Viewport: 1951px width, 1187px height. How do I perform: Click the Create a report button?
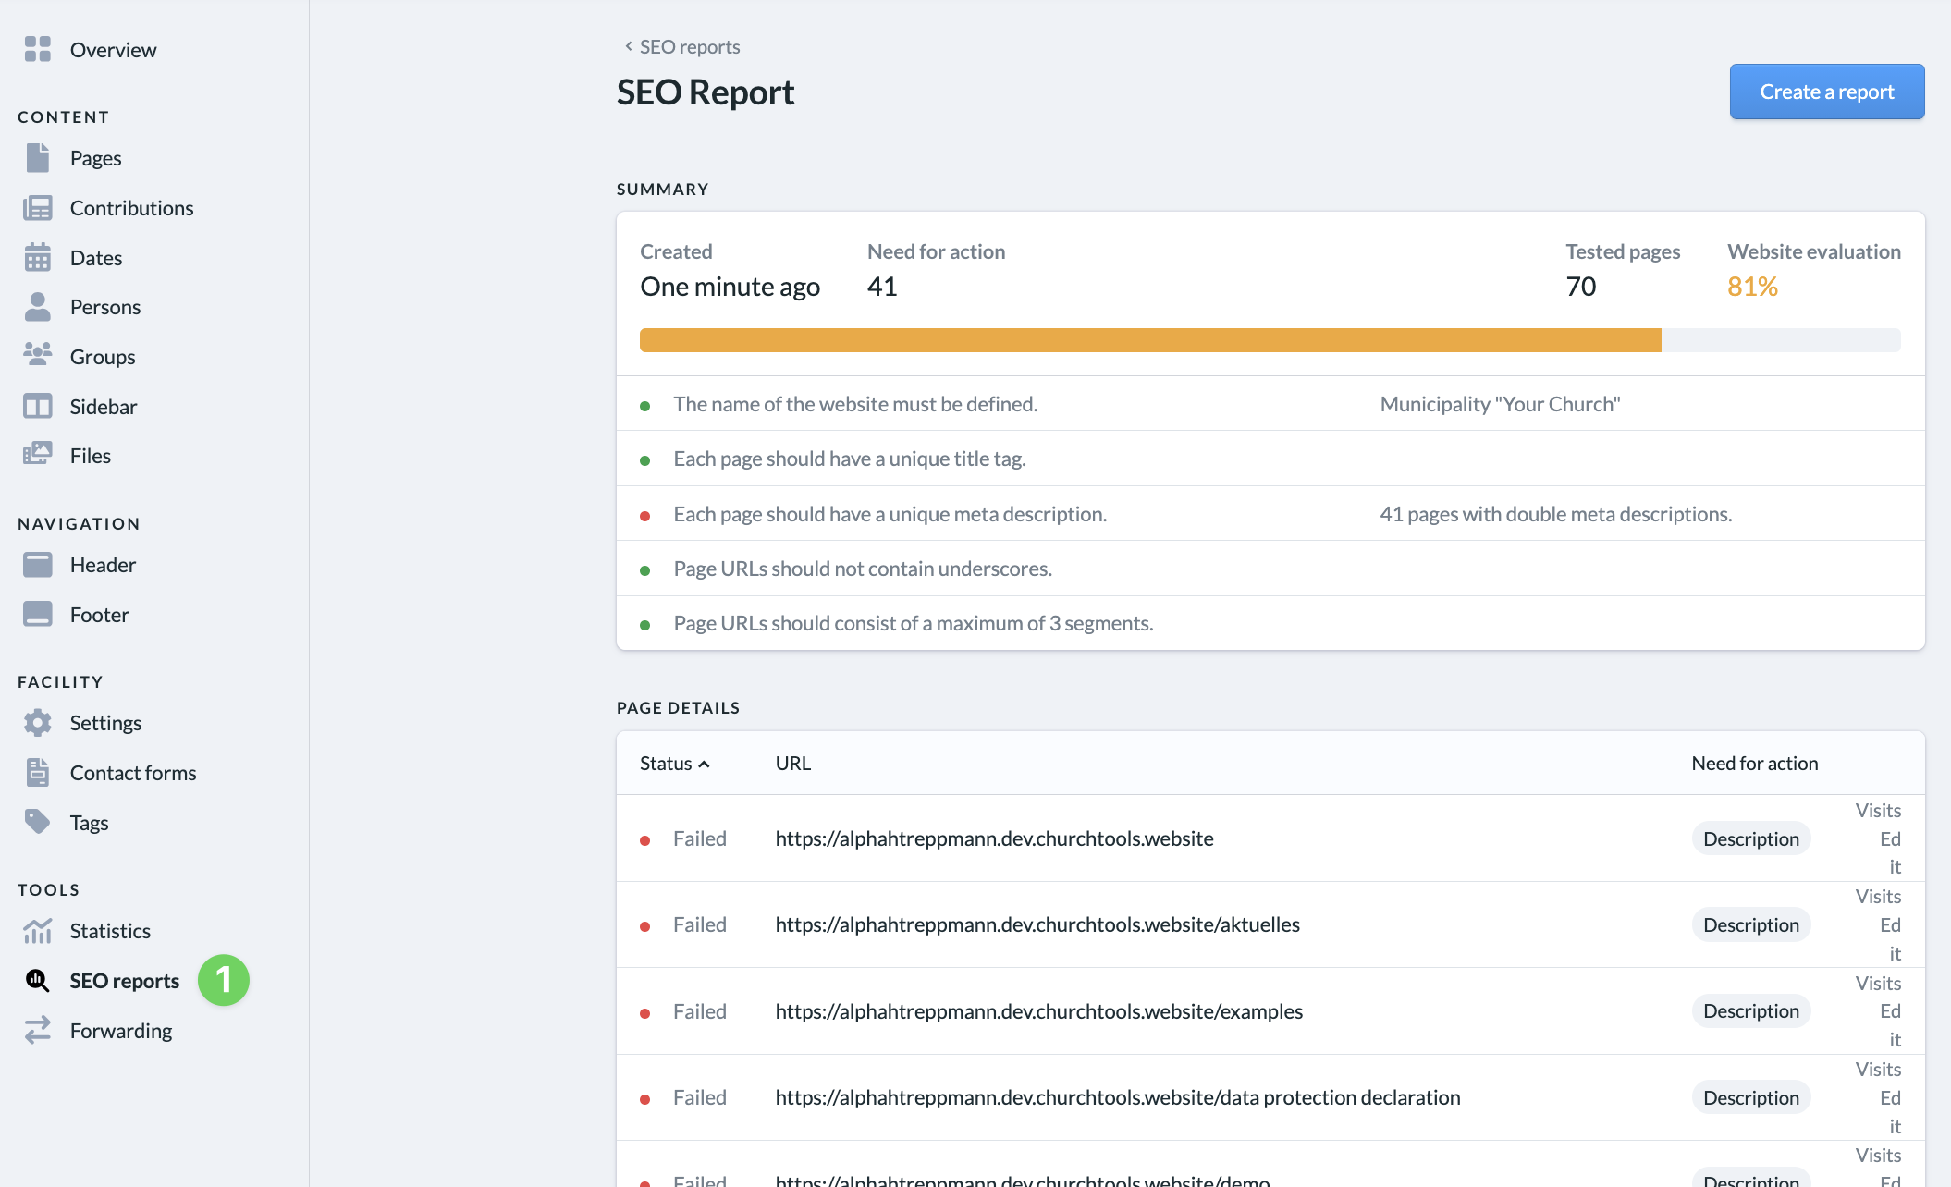click(1827, 92)
